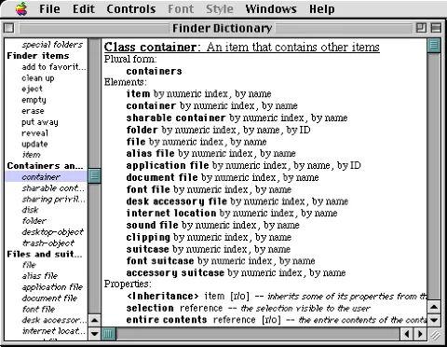Open the Apple menu
This screenshot has width=447, height=347.
tap(21, 8)
